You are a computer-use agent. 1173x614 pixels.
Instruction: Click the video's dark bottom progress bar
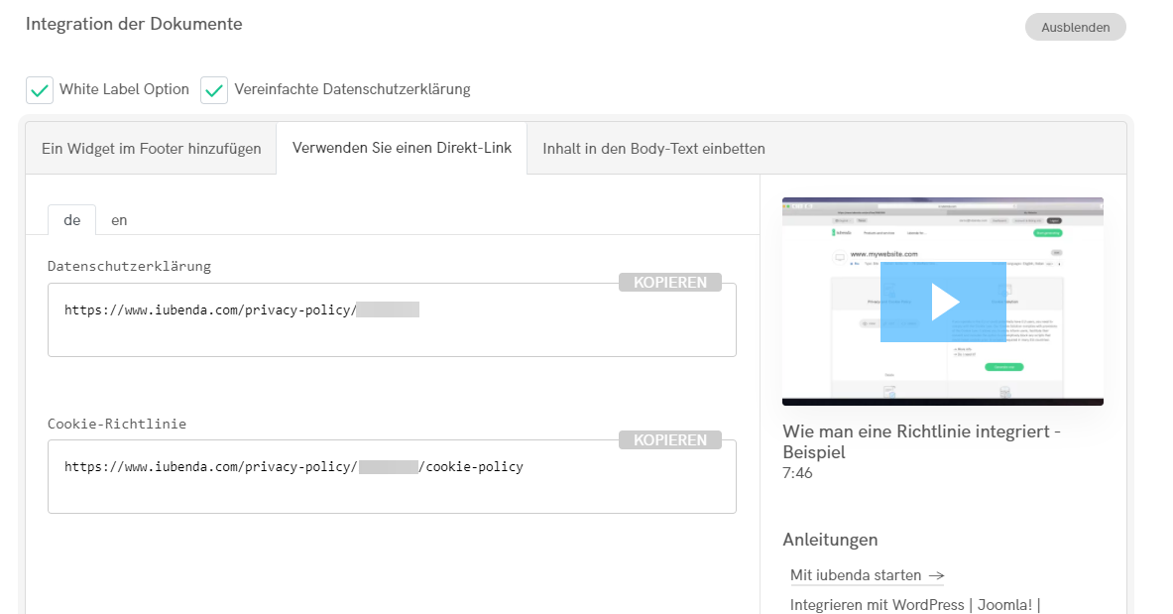(942, 402)
